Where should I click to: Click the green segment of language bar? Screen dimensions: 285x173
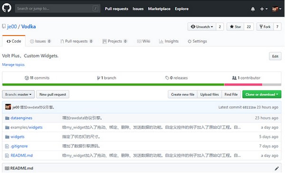113,84
